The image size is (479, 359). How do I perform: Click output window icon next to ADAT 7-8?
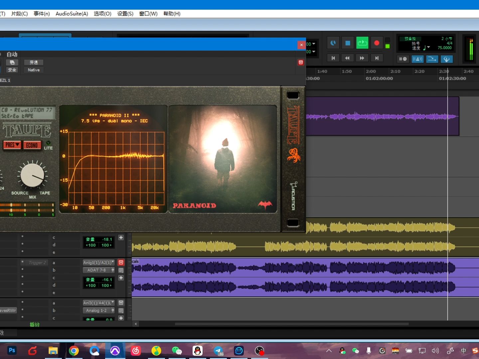pos(113,270)
